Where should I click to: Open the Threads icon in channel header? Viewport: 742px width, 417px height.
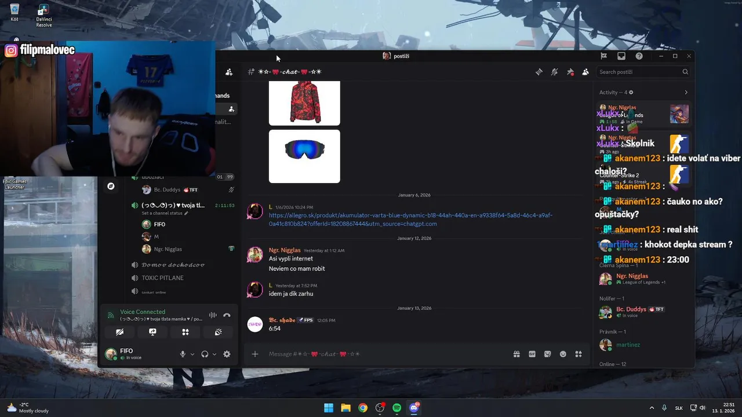click(x=539, y=72)
